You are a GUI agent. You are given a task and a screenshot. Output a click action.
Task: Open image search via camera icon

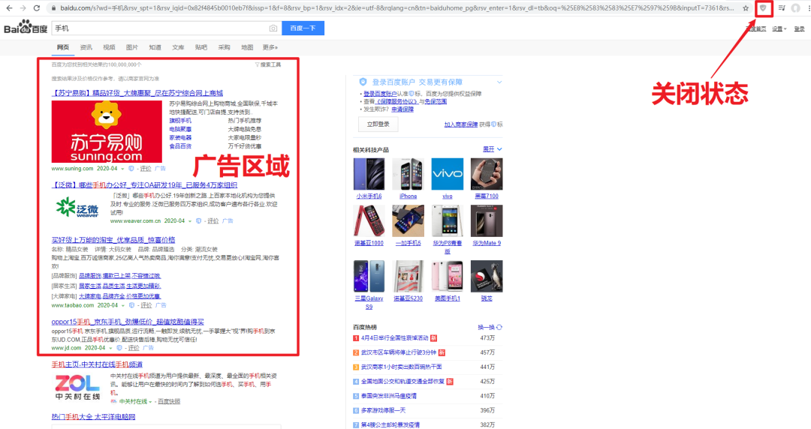[273, 28]
